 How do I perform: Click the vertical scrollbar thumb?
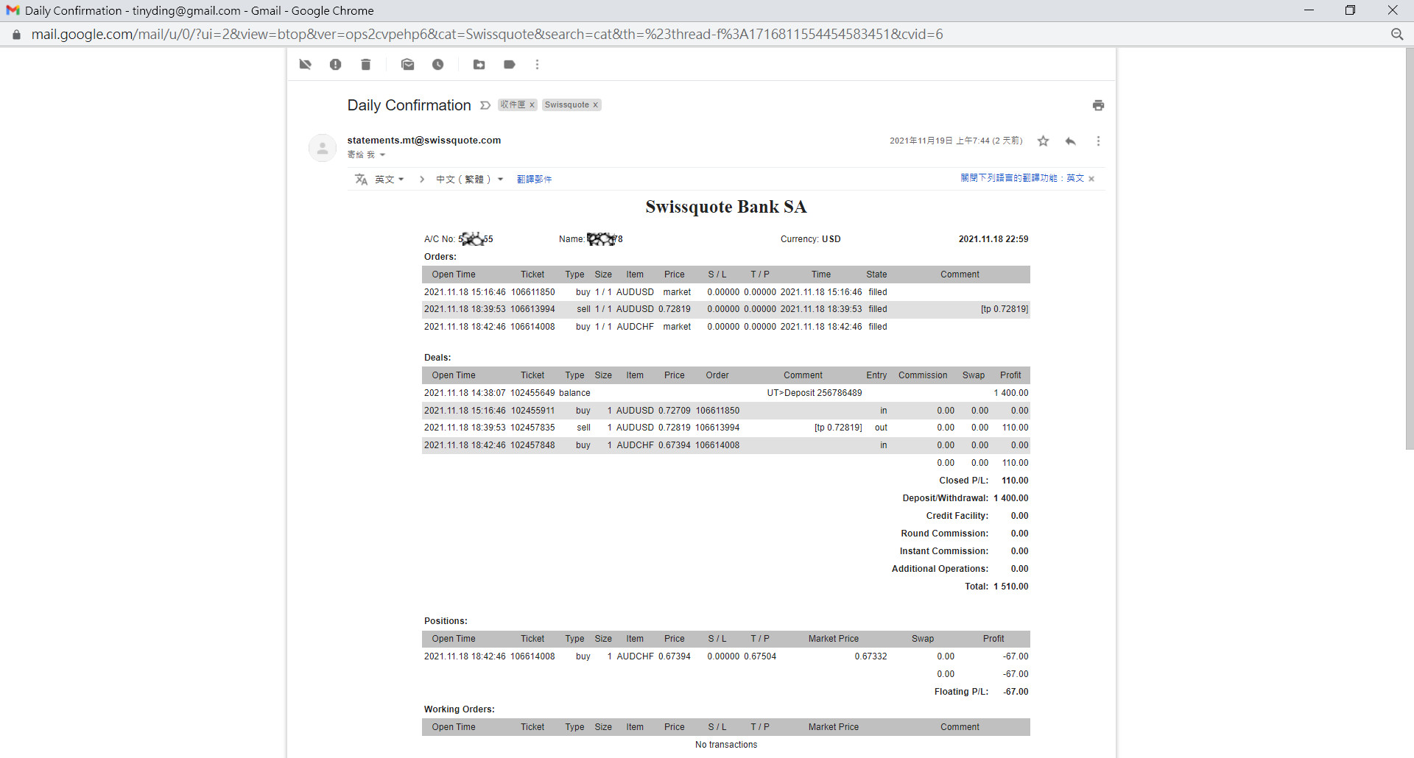point(1410,249)
